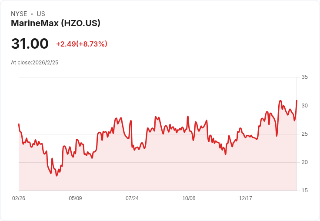Click the 25 y-axis price label

tap(304, 134)
